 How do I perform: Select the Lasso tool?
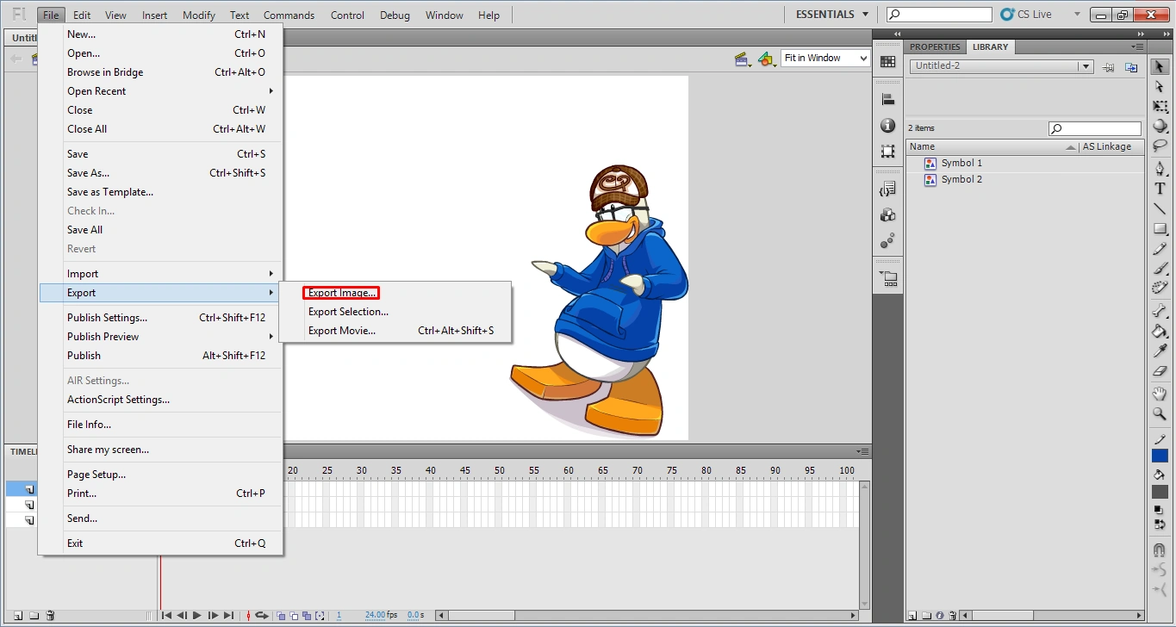(x=1160, y=146)
